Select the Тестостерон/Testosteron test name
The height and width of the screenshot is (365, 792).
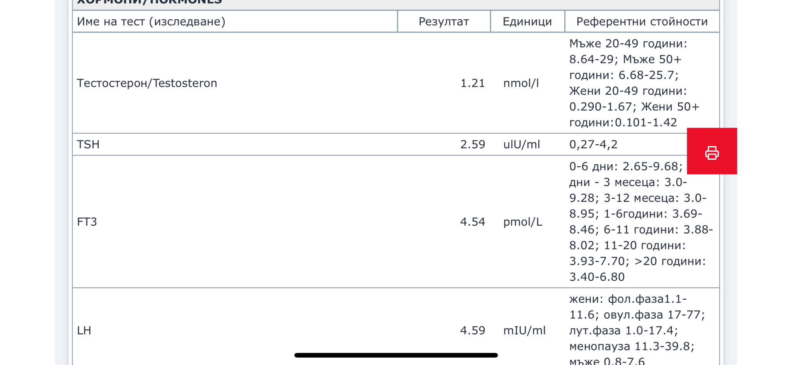pos(147,83)
